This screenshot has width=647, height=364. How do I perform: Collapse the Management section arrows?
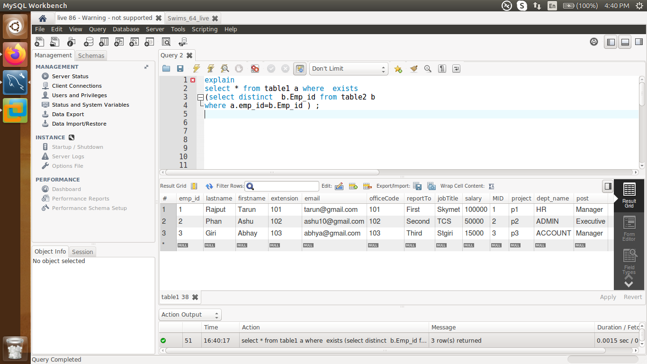pyautogui.click(x=146, y=67)
